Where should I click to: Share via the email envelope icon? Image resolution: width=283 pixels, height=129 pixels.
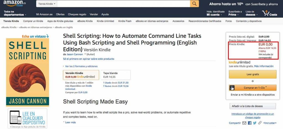pyautogui.click(x=244, y=123)
